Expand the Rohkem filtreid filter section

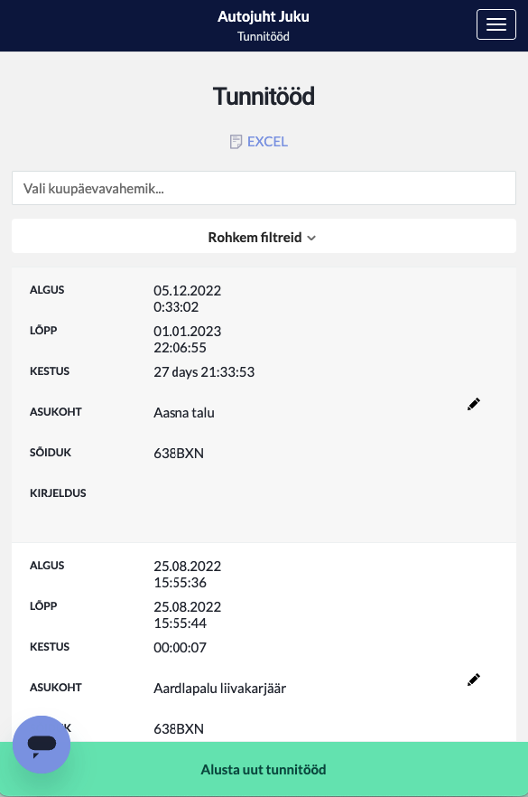point(264,237)
